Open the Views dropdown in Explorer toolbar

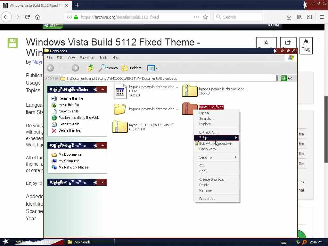[x=152, y=68]
